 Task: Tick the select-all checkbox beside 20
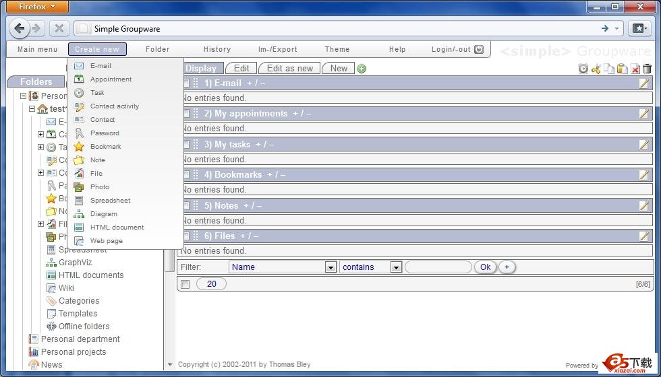(185, 284)
